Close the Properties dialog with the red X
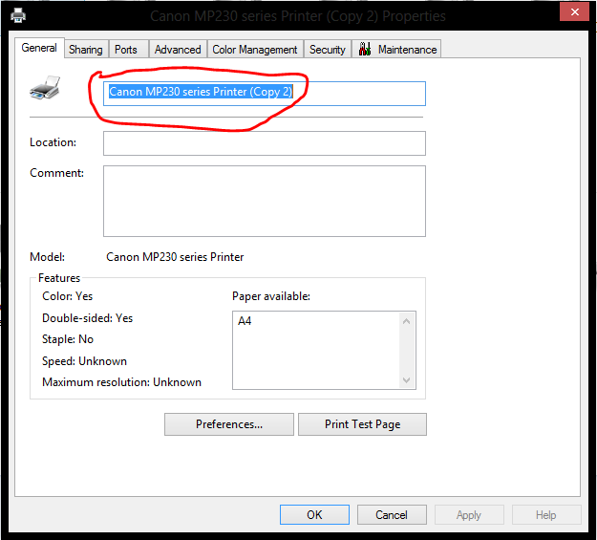 point(575,12)
